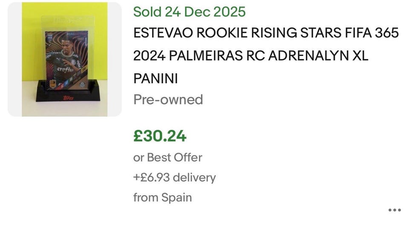409x231 pixels.
Task: Select the 'Pre-owned' condition text
Action: [168, 99]
